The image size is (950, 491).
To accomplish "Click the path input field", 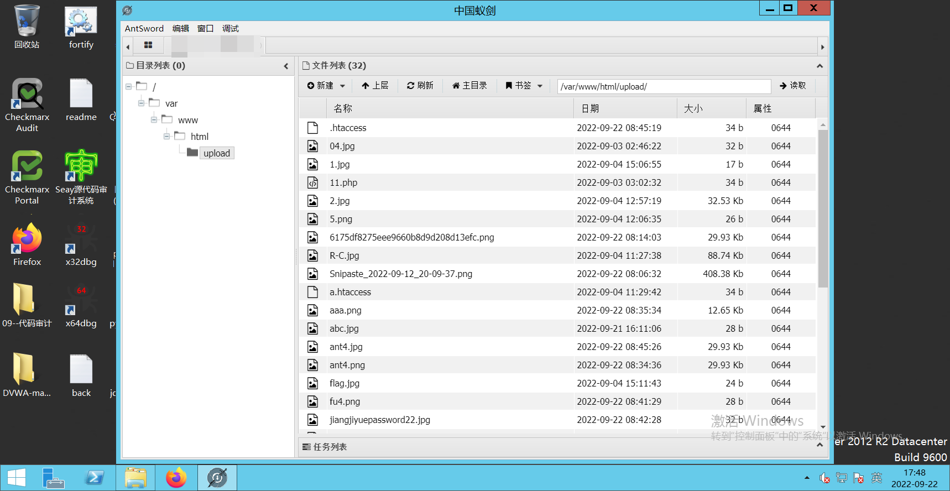I will (x=664, y=86).
